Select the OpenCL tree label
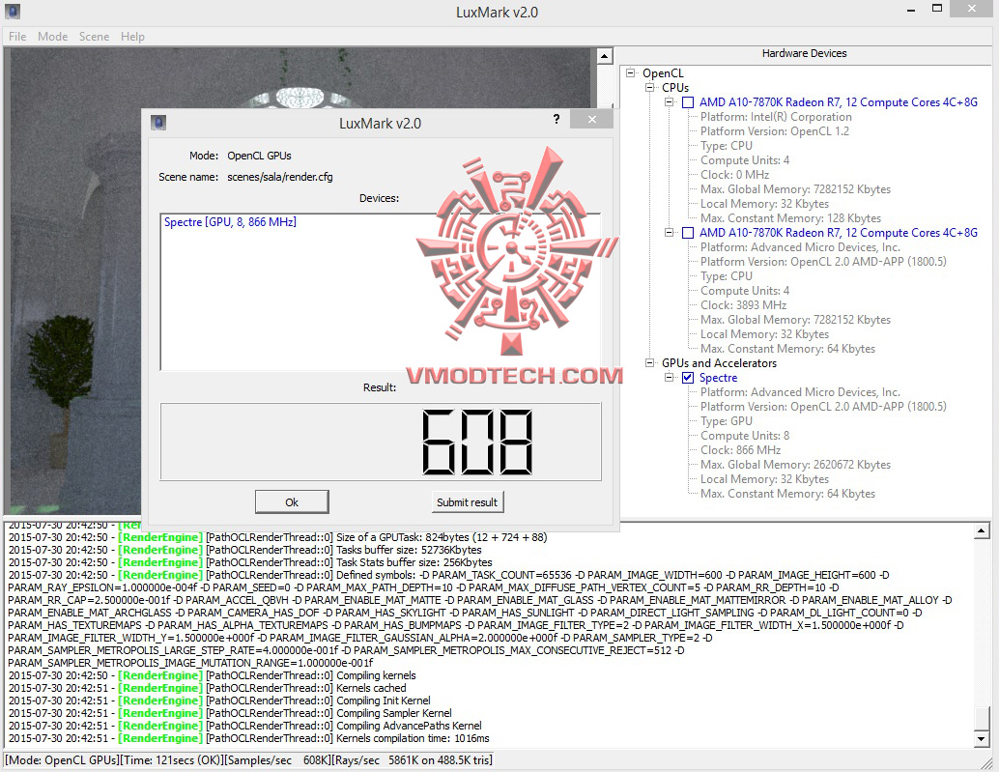Viewport: 999px width, 772px height. [x=663, y=73]
